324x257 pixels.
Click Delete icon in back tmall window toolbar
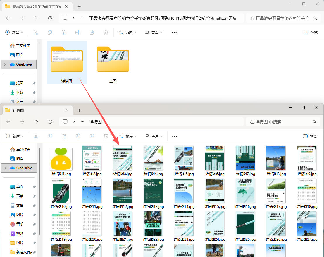coord(106,32)
